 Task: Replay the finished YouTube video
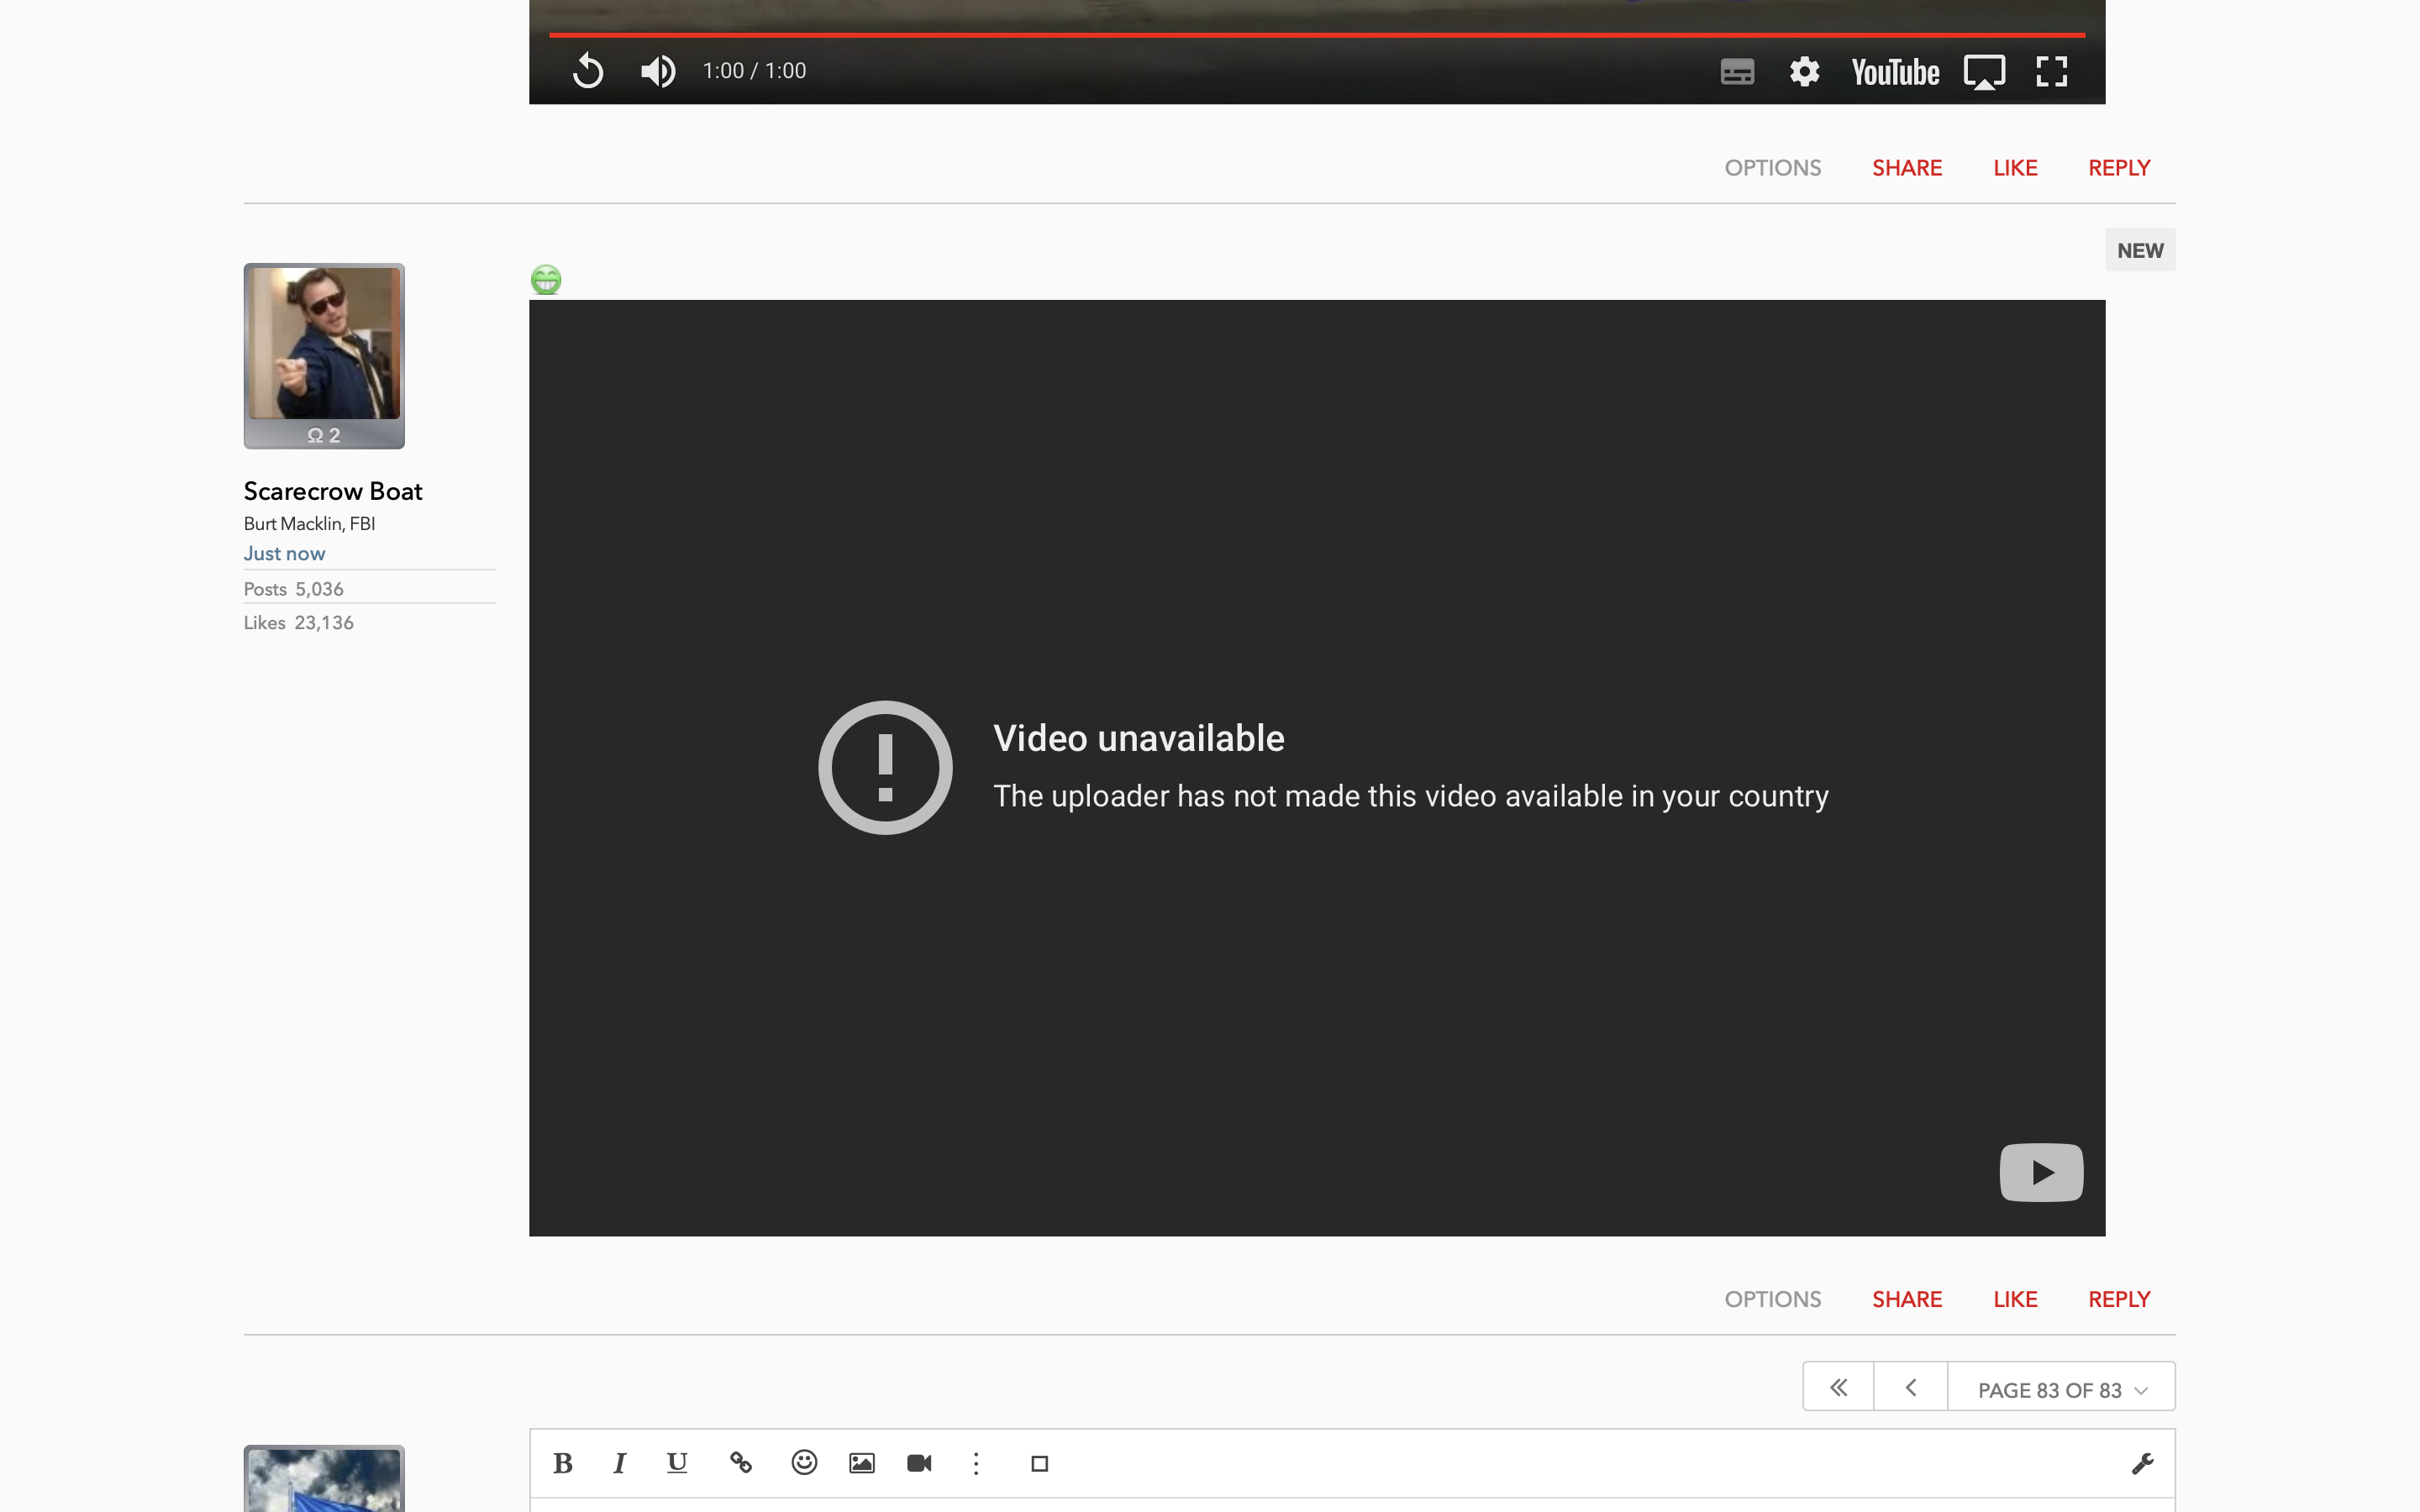[x=588, y=71]
